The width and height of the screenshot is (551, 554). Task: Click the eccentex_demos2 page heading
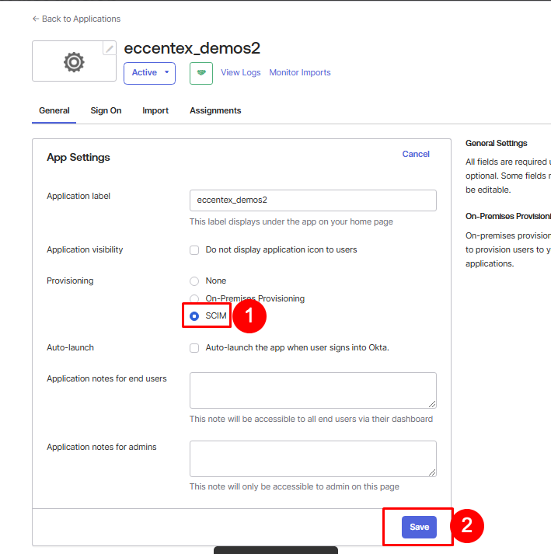(x=192, y=48)
